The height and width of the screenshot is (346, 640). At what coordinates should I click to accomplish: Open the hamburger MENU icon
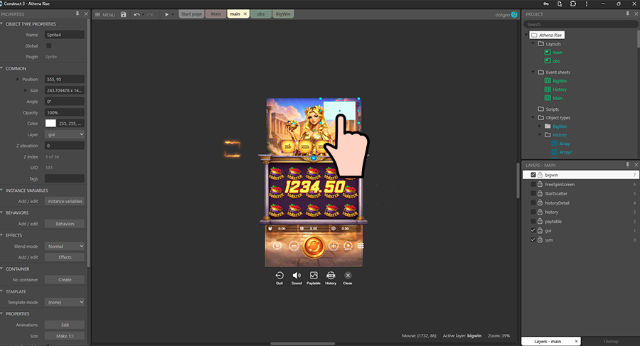pos(98,14)
